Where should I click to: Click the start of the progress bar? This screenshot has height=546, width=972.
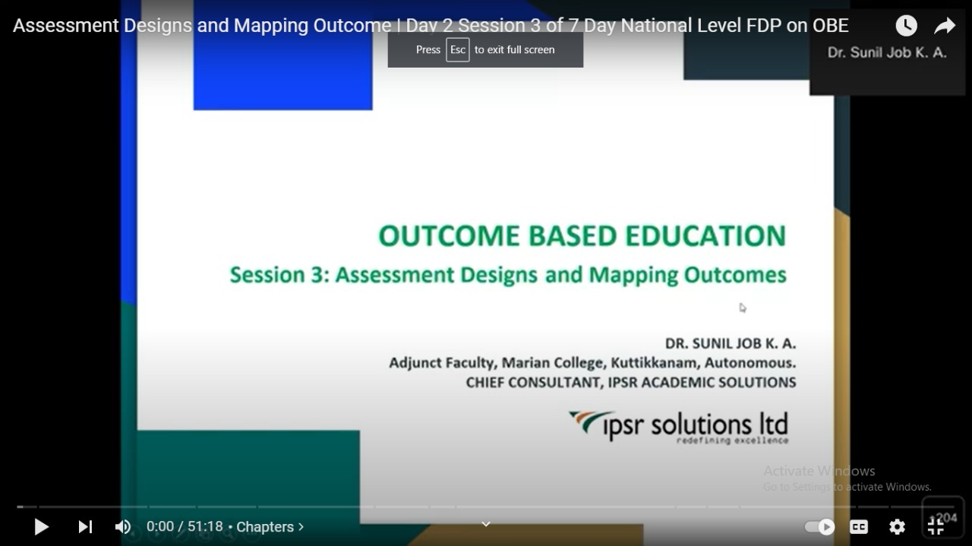pos(20,507)
